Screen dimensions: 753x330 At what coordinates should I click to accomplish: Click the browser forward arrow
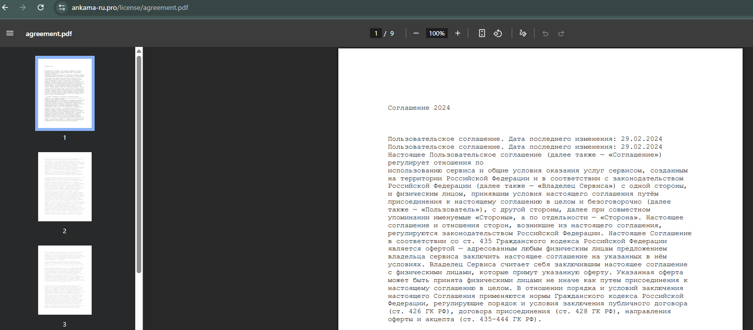[x=23, y=7]
